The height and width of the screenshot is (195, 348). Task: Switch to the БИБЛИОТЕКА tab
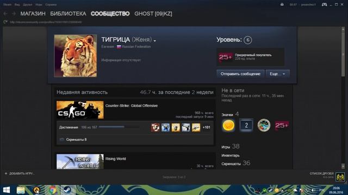point(68,14)
